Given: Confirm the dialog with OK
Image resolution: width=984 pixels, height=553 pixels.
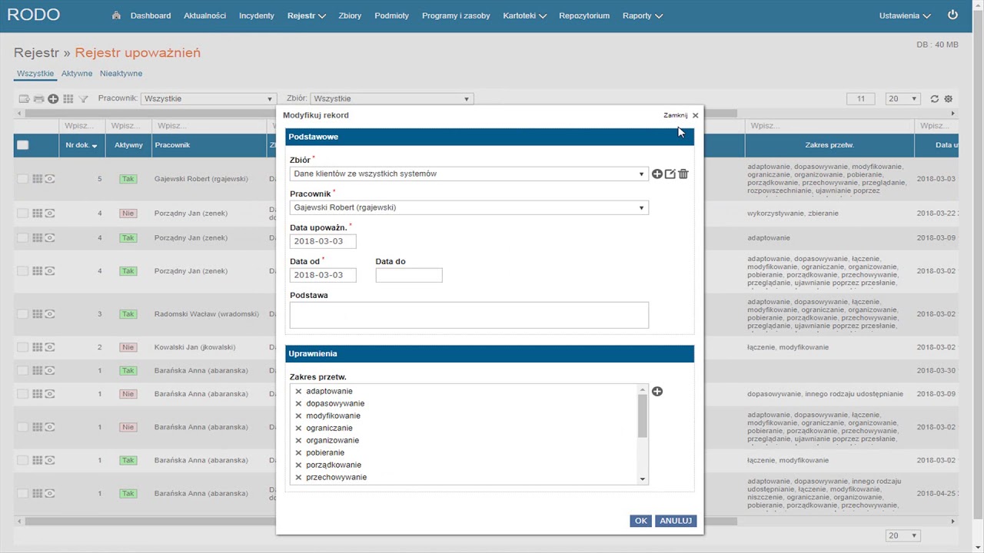Looking at the screenshot, I should point(640,521).
